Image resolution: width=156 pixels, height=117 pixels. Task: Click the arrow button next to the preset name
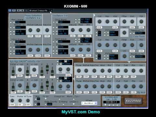tap(52, 11)
